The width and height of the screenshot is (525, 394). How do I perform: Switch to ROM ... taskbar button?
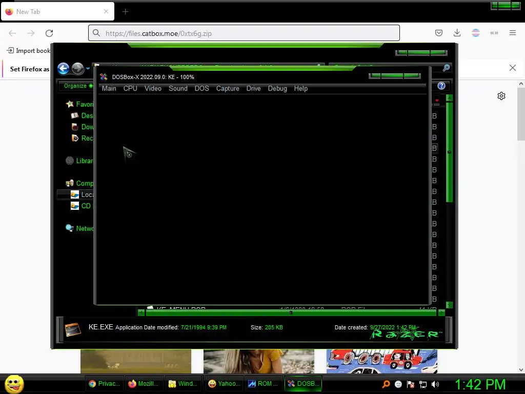point(264,384)
